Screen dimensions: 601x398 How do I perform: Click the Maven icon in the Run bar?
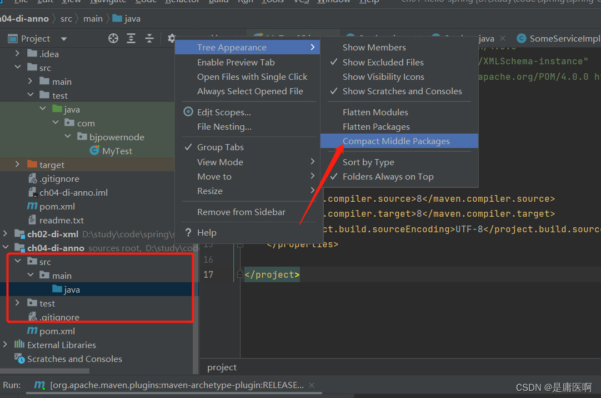39,385
